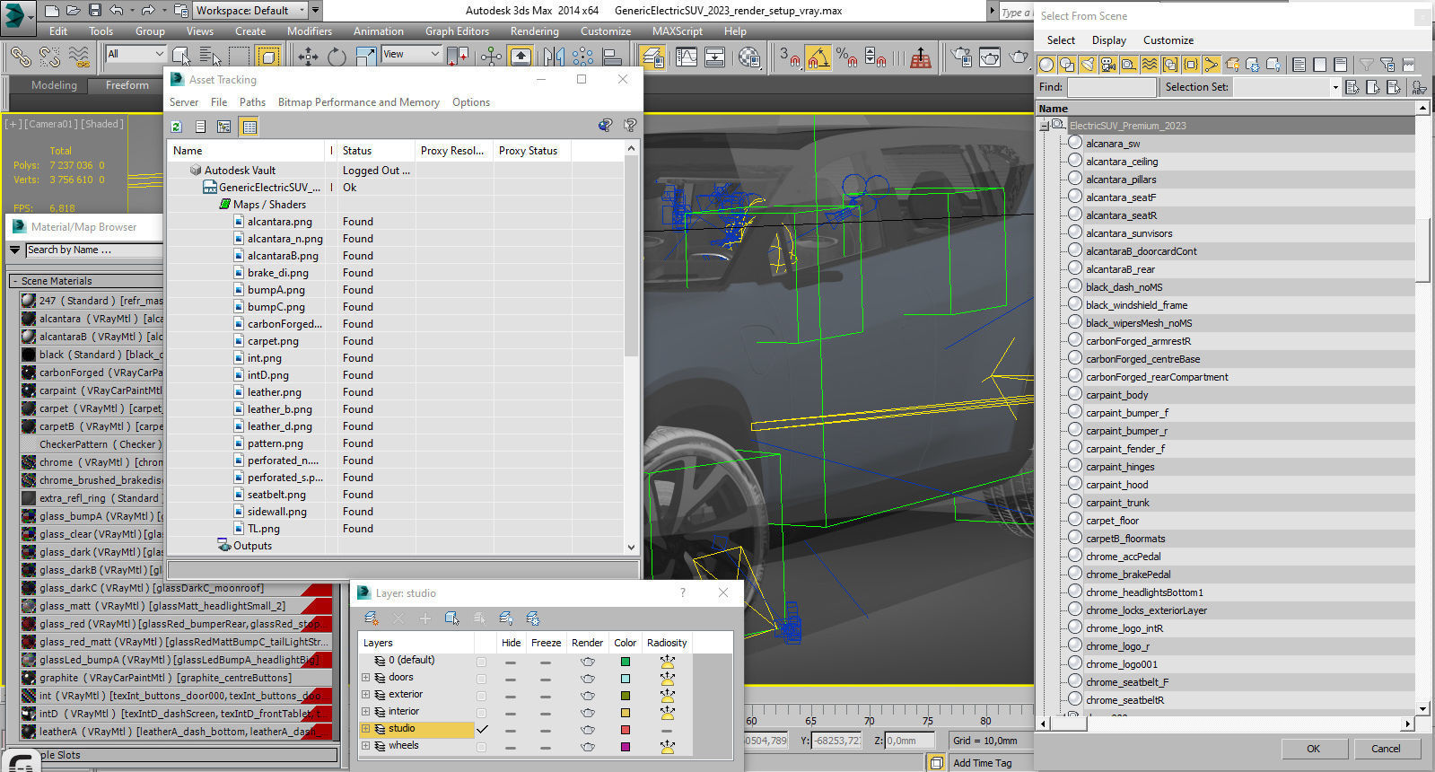Toggle Display Lights filter in Select From Scene
This screenshot has width=1435, height=772.
pos(1088,65)
